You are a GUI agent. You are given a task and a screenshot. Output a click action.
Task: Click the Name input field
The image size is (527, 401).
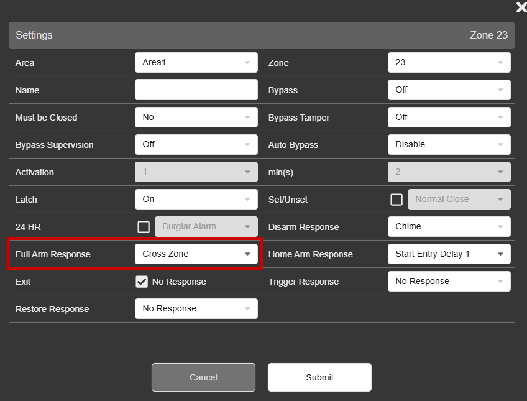point(196,90)
